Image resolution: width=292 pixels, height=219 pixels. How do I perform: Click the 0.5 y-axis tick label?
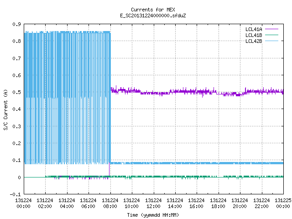tap(16, 92)
